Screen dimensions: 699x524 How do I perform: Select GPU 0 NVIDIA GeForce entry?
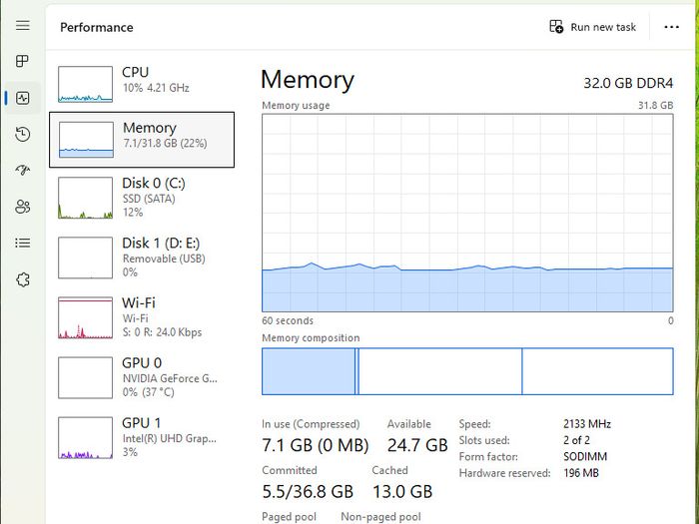pos(142,377)
